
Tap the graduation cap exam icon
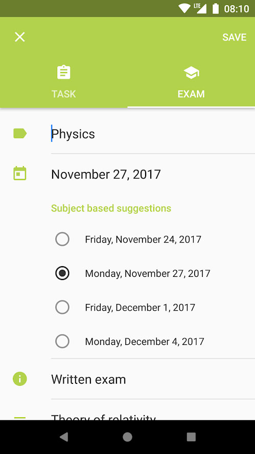[x=191, y=73]
